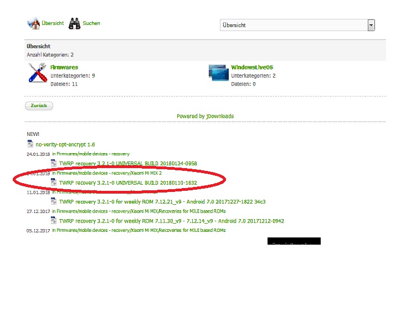Open TWRP recovery UNIVERSAL BUILD 20180110-1632
This screenshot has width=406, height=319.
(x=128, y=183)
